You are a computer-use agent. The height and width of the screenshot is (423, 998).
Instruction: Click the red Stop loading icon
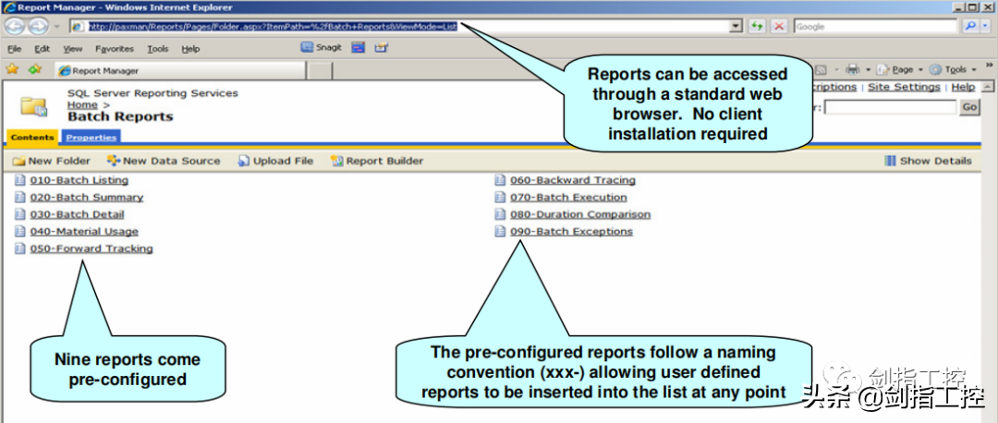point(779,27)
